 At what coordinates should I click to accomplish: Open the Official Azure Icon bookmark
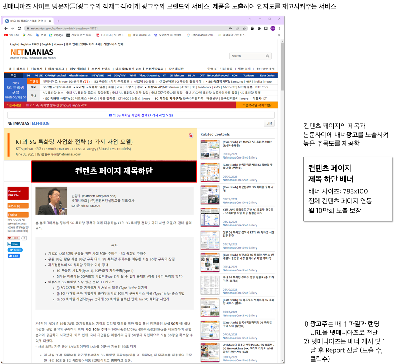[x=200, y=35]
